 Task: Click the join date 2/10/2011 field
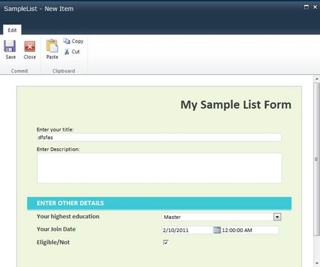tap(188, 230)
